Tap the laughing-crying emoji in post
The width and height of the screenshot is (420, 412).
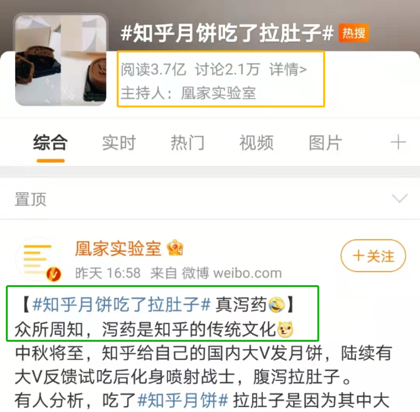[x=276, y=305]
